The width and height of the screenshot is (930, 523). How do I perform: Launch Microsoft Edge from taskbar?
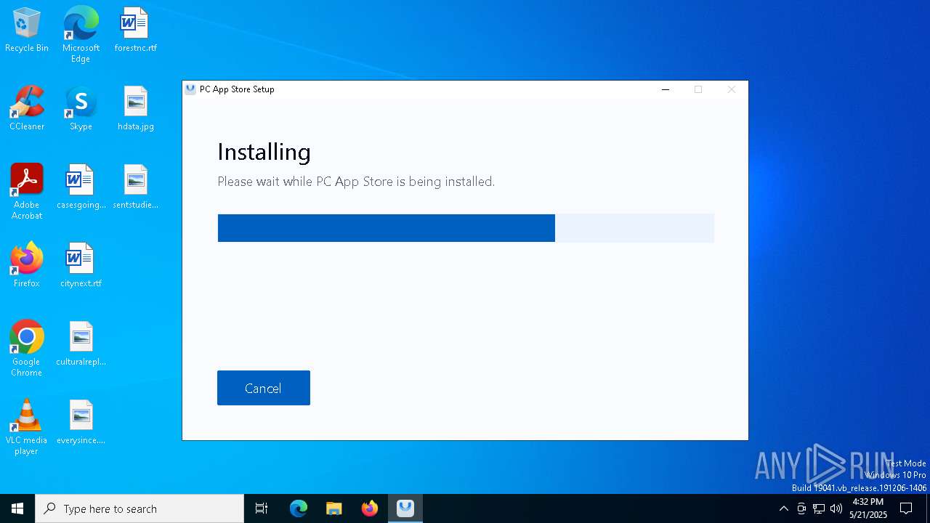(x=299, y=508)
